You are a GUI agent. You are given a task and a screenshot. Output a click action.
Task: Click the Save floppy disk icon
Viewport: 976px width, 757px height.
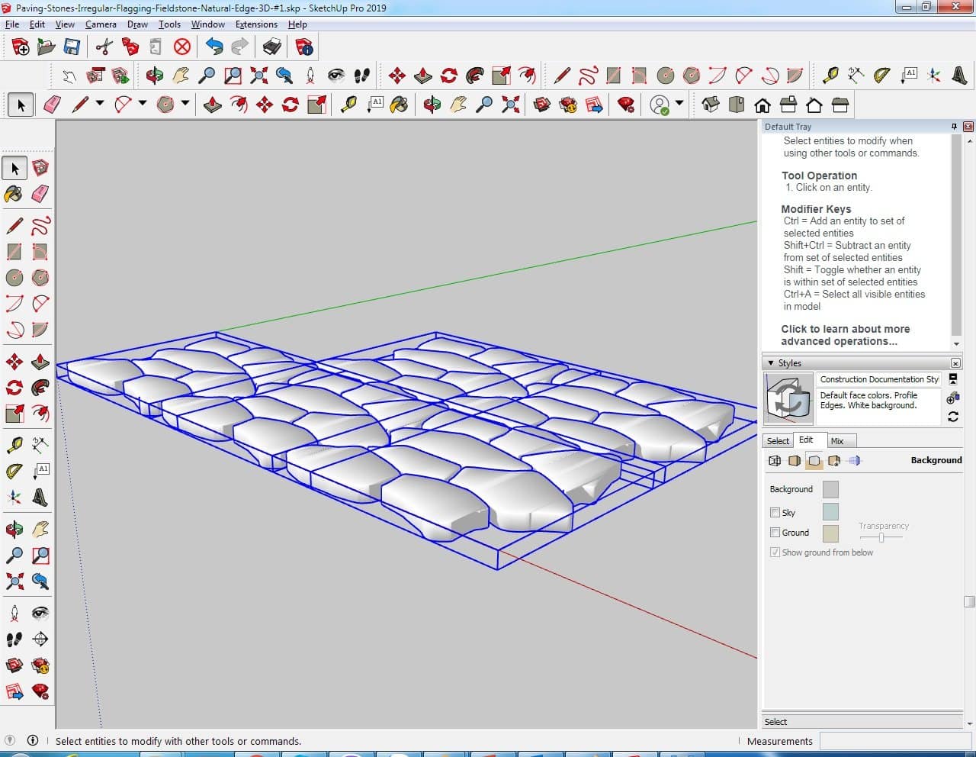pyautogui.click(x=72, y=47)
